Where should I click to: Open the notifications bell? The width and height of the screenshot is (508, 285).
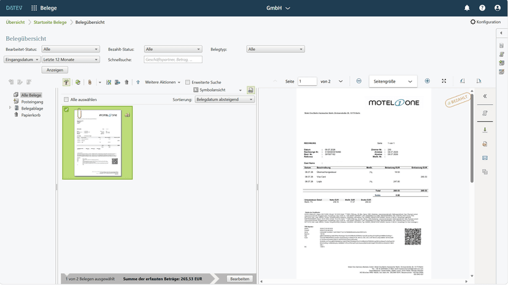[467, 8]
